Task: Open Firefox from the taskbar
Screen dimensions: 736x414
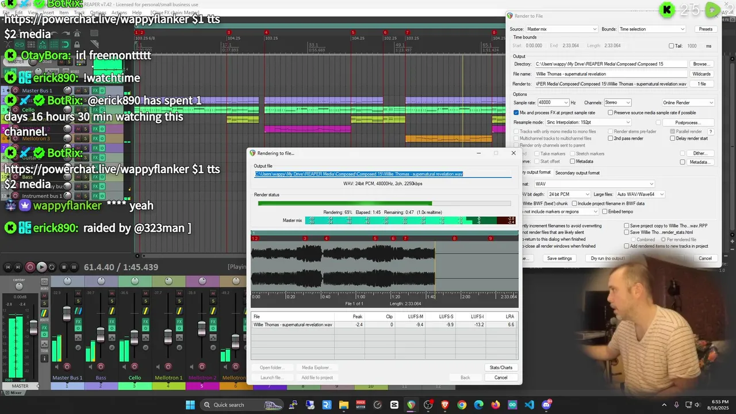Action: pyautogui.click(x=496, y=405)
